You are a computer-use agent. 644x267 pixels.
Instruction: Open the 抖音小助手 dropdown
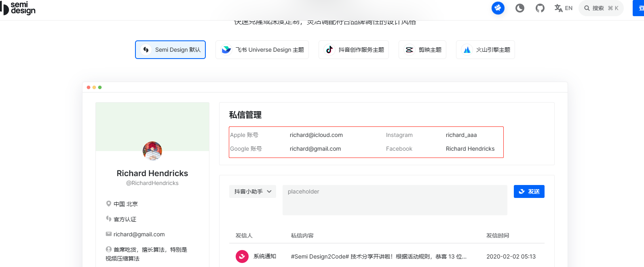tap(253, 191)
